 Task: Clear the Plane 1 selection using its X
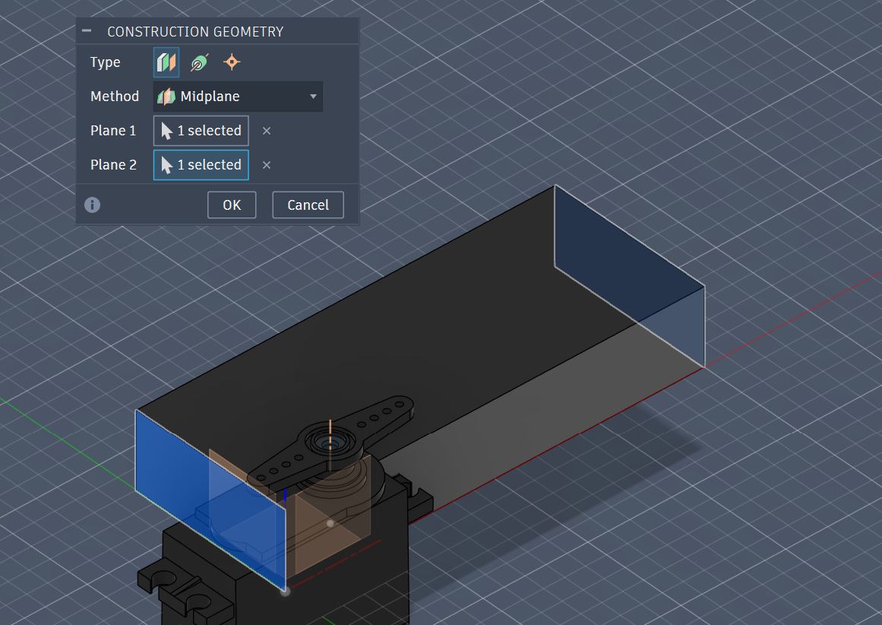[267, 131]
